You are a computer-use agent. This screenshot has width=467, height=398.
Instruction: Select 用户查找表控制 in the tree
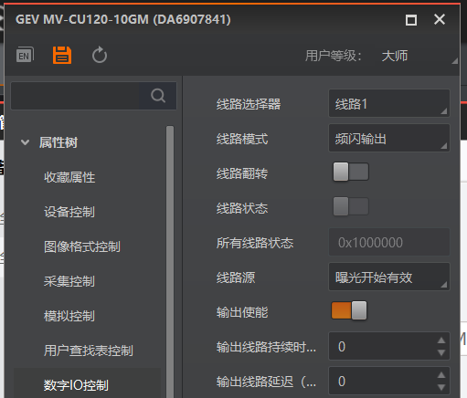89,351
